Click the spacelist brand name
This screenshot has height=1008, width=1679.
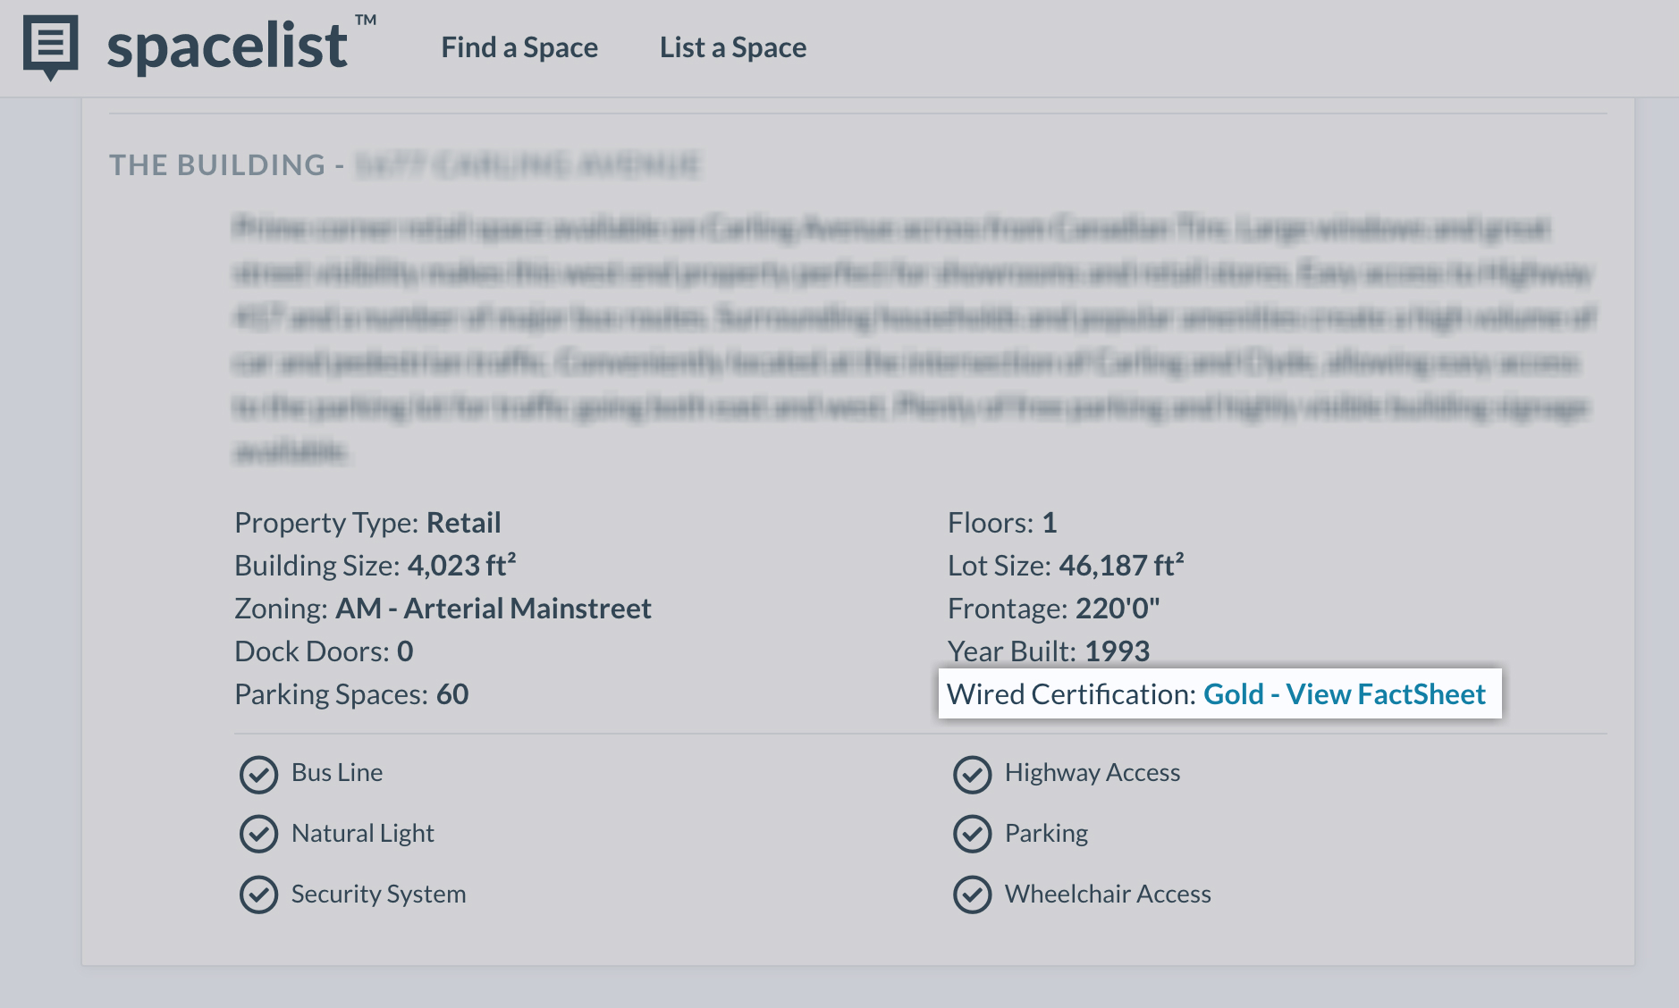coord(227,47)
